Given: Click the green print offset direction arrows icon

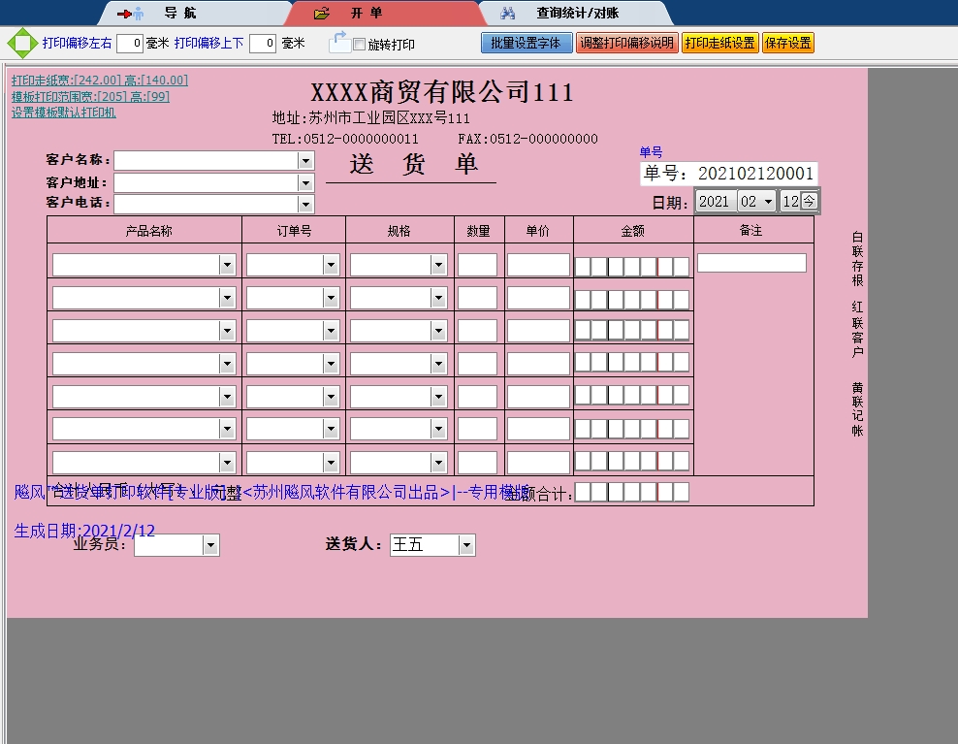Looking at the screenshot, I should [x=20, y=44].
